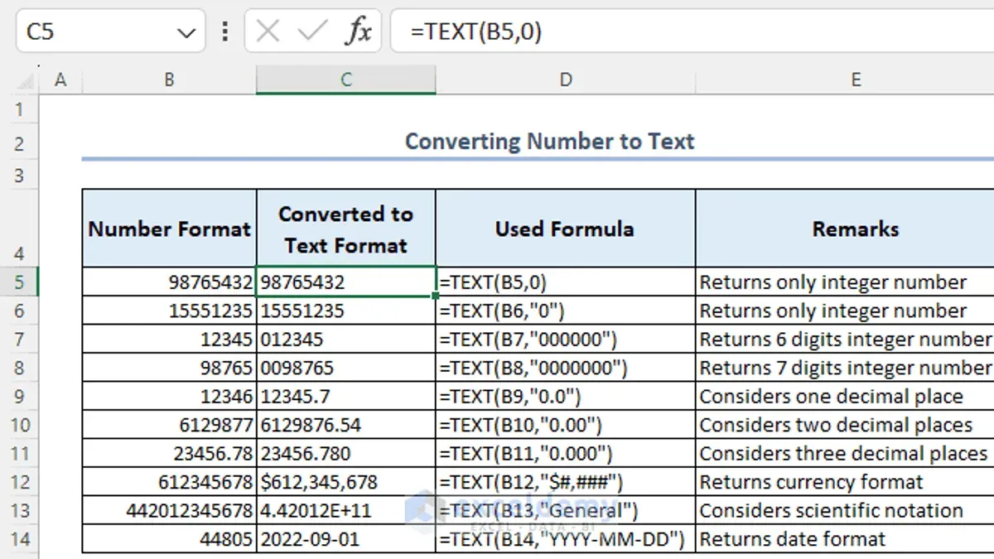Image resolution: width=994 pixels, height=559 pixels.
Task: Select cell containing $612,345,678
Action: pos(346,482)
